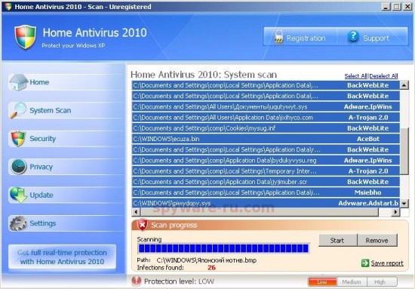The width and height of the screenshot is (415, 289).
Task: Open the Save report link
Action: 387,263
